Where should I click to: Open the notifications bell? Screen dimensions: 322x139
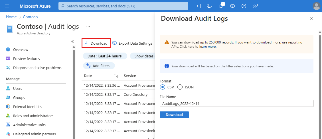(x=221, y=6)
